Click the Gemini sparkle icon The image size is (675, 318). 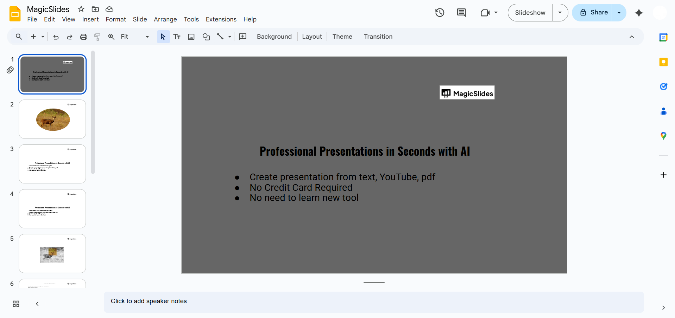point(639,13)
